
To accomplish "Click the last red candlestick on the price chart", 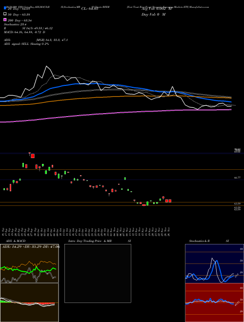I will 170,201.
